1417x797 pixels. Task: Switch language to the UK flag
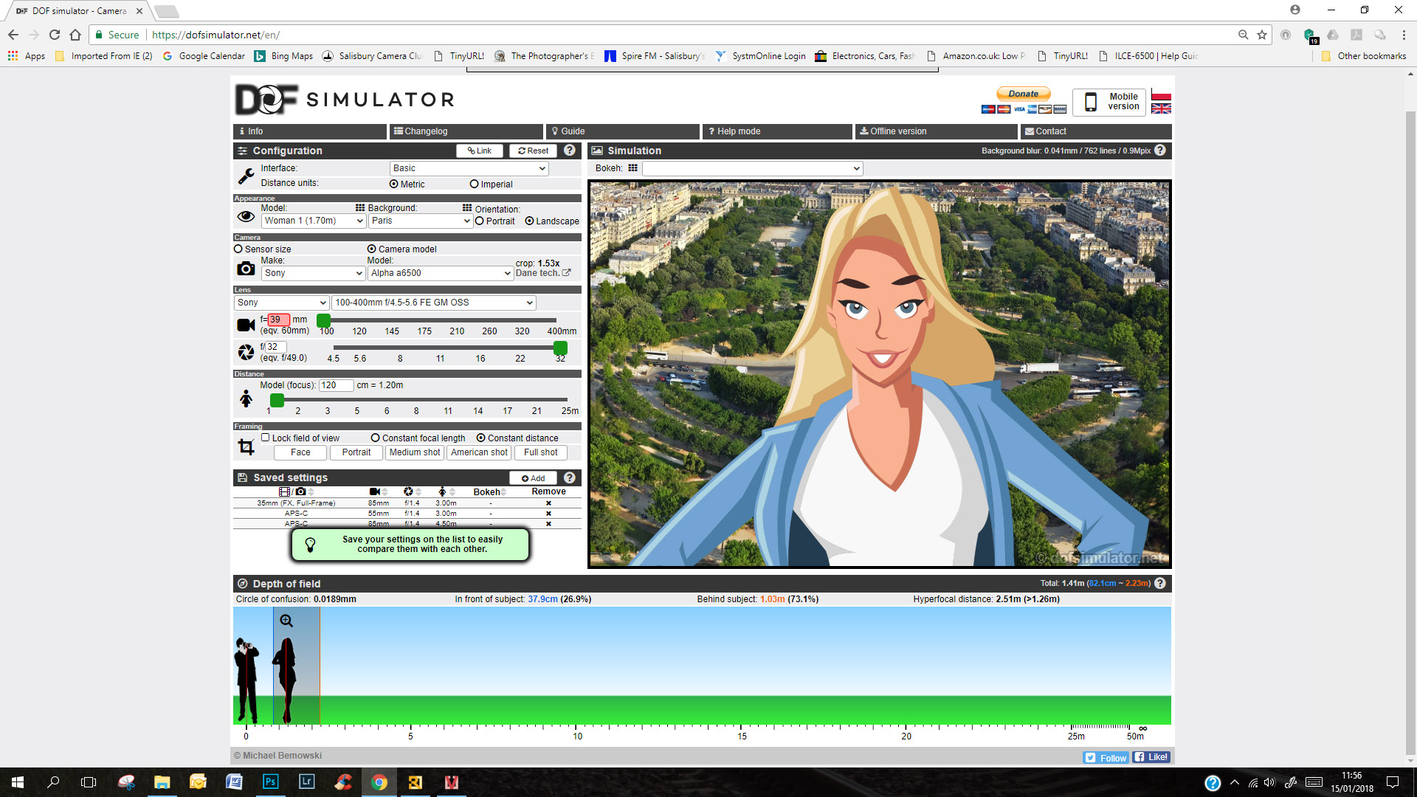(1161, 108)
